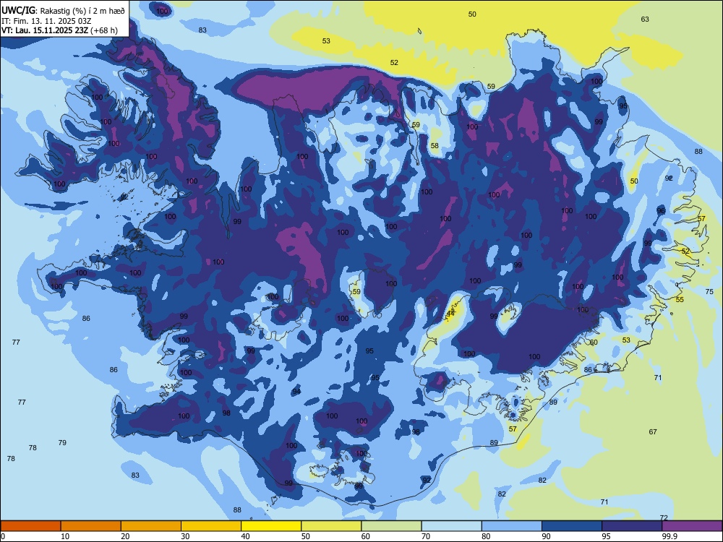Select the dark navy 95–99.9 legend swatch
This screenshot has height=542, width=723.
[632, 526]
